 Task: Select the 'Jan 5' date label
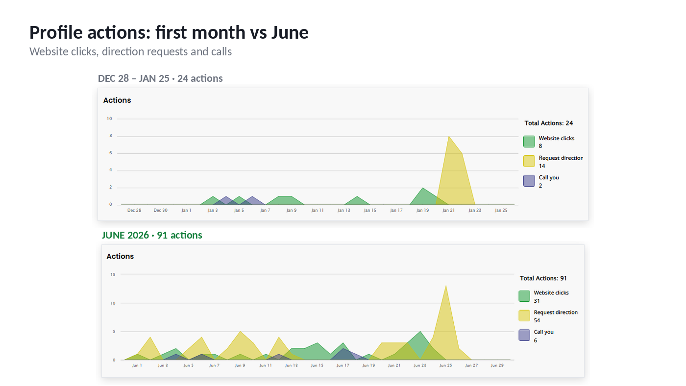[x=239, y=210]
